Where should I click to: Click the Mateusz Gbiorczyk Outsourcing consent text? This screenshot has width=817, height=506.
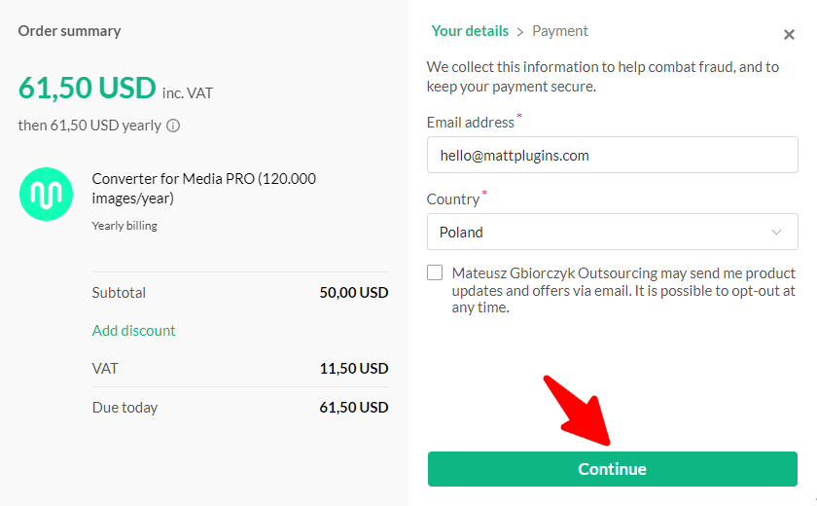click(623, 290)
